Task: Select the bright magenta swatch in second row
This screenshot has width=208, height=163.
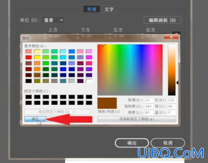Action: 89,57
